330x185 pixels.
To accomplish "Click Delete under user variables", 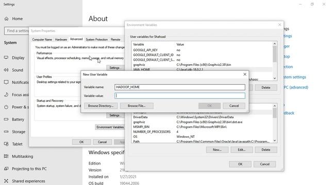I will [x=266, y=88].
